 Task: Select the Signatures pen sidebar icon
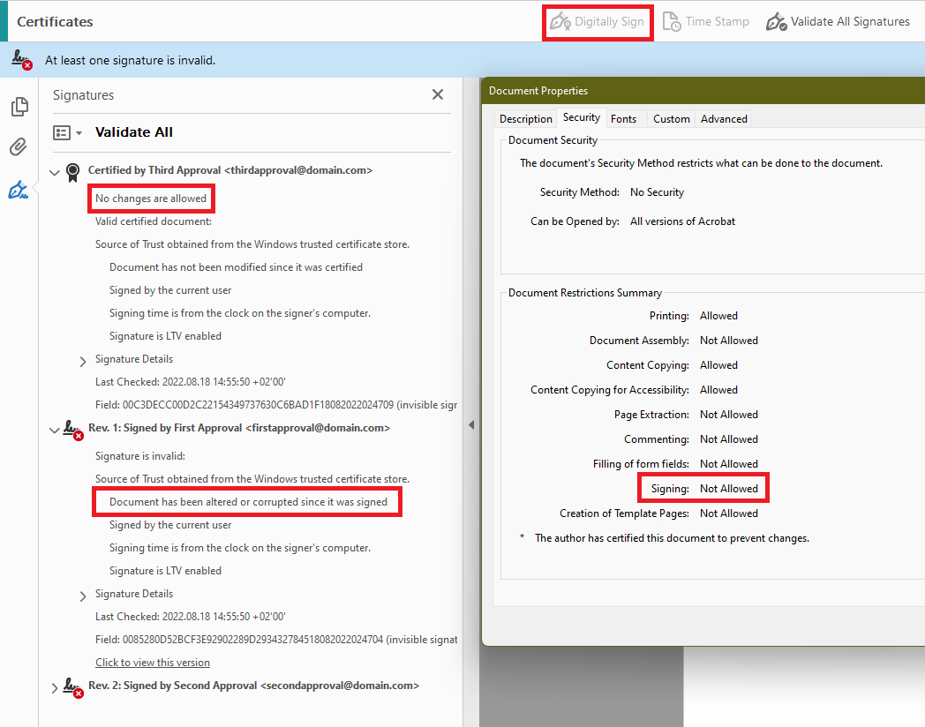tap(19, 189)
